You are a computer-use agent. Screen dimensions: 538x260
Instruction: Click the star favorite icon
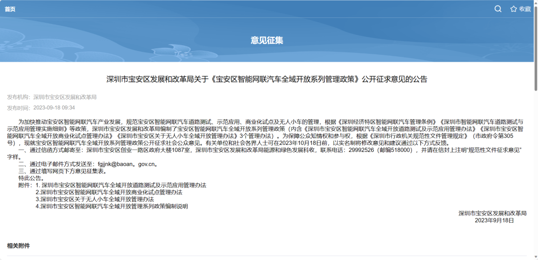513,9
